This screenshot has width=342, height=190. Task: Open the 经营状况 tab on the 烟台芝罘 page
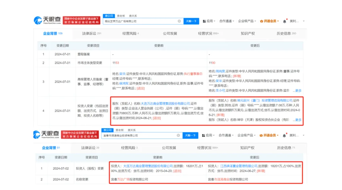point(208,33)
